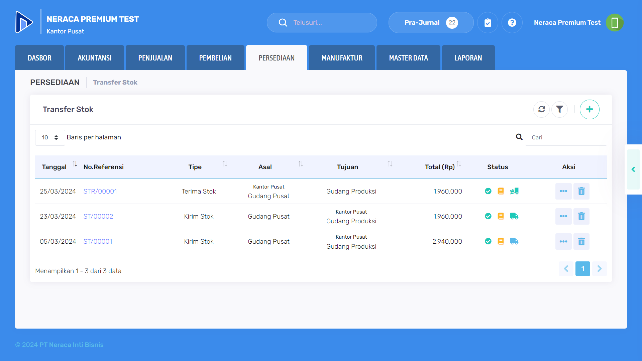
Task: Sort by Tipe column
Action: tap(225, 163)
